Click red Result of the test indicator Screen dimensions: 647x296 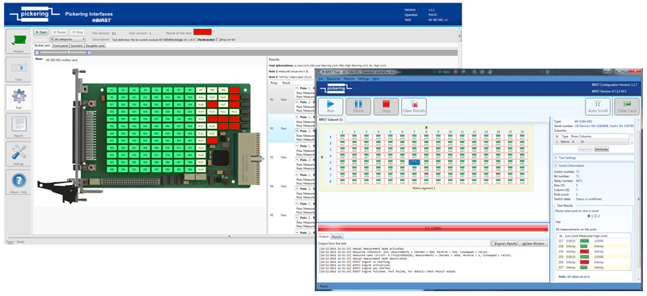tap(203, 32)
